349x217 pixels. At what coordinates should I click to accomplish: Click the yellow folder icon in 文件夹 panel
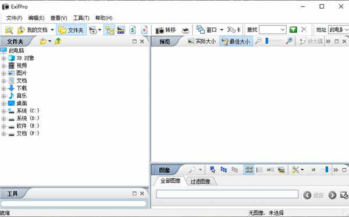pos(43,41)
